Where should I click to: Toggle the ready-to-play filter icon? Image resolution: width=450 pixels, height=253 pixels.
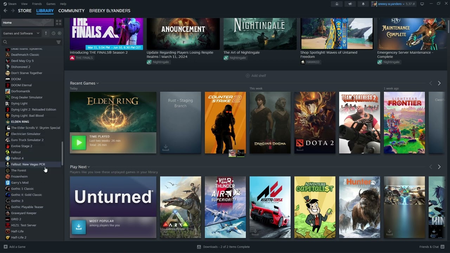click(x=59, y=33)
